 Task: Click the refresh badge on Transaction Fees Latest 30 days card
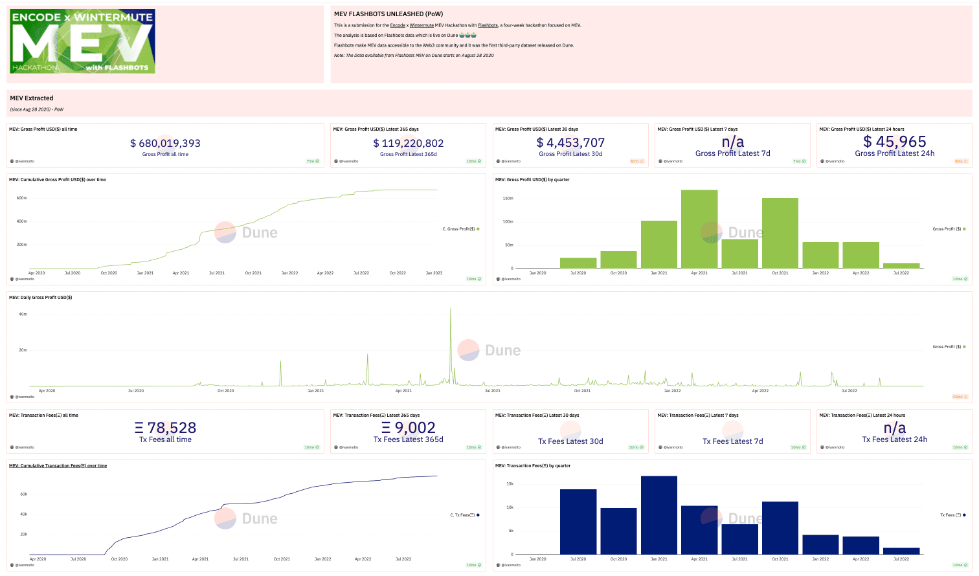[x=636, y=447]
